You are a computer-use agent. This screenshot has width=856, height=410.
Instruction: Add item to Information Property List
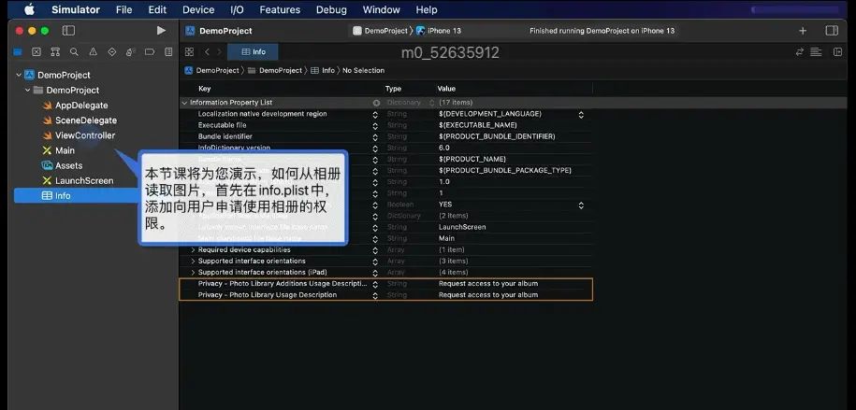(376, 103)
